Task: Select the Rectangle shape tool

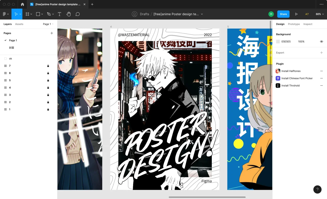Action: click(x=38, y=14)
